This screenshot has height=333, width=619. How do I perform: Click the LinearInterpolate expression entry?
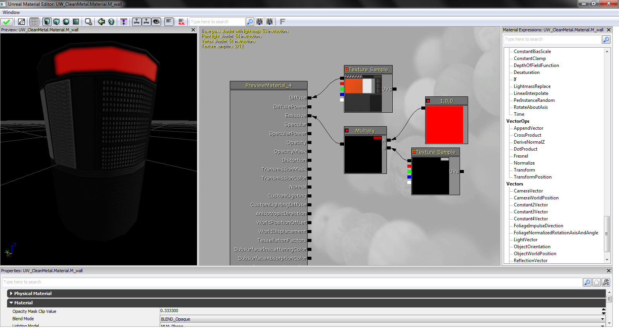[531, 93]
